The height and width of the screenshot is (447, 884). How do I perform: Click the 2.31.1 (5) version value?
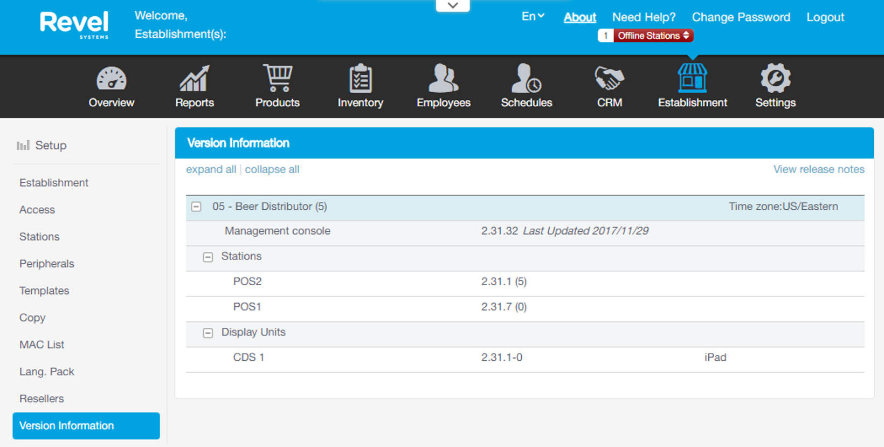[x=504, y=281]
